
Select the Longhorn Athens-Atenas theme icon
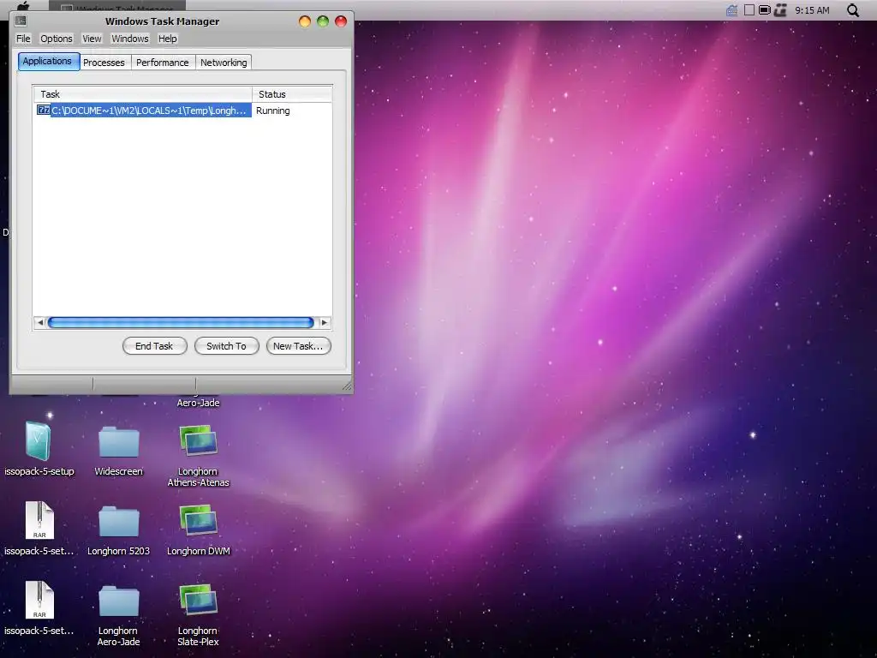[x=198, y=441]
